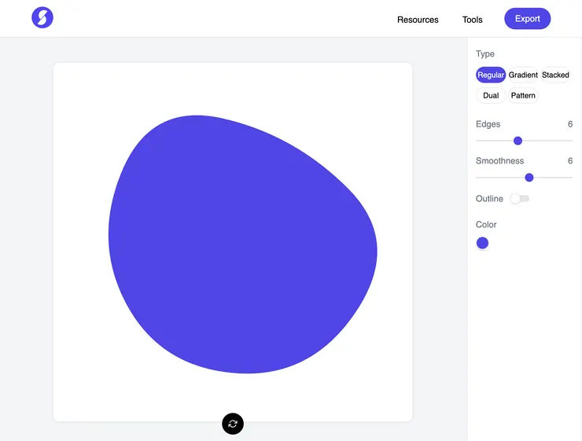Select the Stacked blob type
The image size is (582, 441).
click(x=555, y=75)
